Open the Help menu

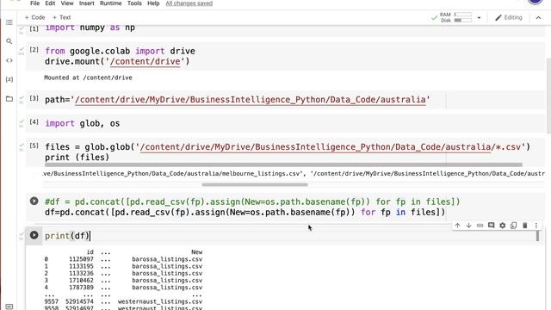click(153, 3)
